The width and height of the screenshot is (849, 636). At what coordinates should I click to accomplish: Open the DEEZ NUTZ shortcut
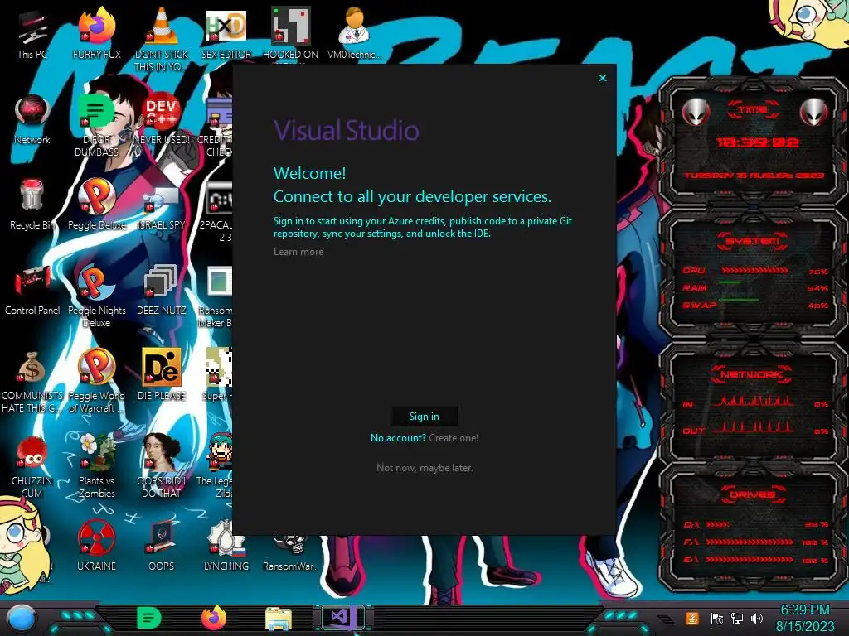162,291
